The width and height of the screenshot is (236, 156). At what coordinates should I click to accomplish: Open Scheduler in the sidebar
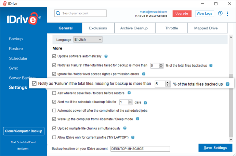point(18,58)
